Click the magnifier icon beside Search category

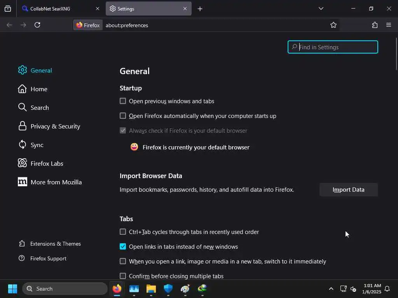point(22,107)
